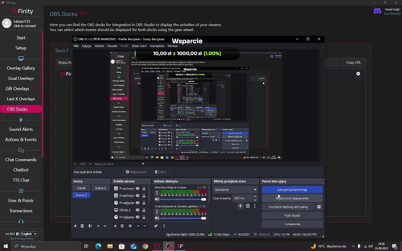Open advanced audio properties in Mikser dźwięku
The width and height of the screenshot is (402, 251).
(156, 226)
